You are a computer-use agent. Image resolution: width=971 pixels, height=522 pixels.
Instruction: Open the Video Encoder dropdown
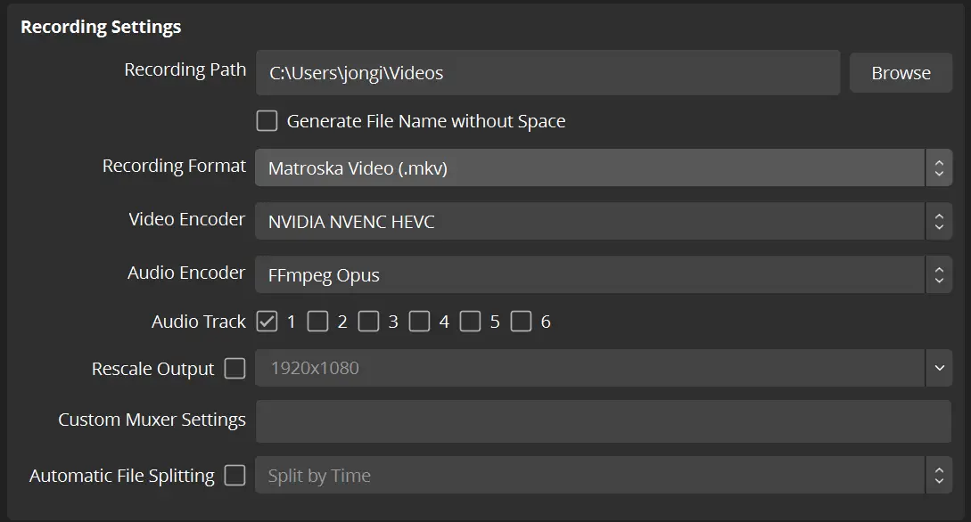pos(588,222)
